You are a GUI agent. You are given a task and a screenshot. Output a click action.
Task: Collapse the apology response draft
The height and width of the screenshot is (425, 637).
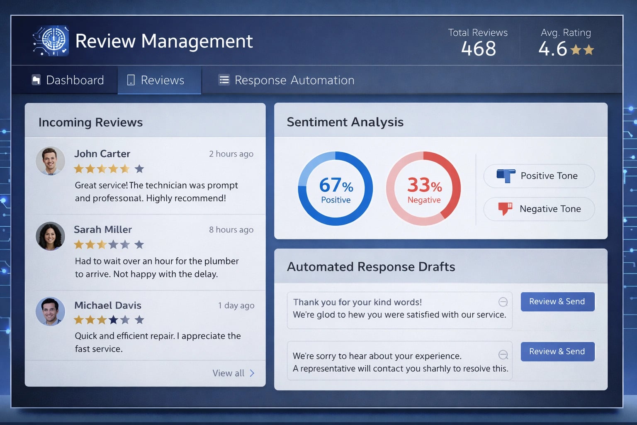[503, 354]
